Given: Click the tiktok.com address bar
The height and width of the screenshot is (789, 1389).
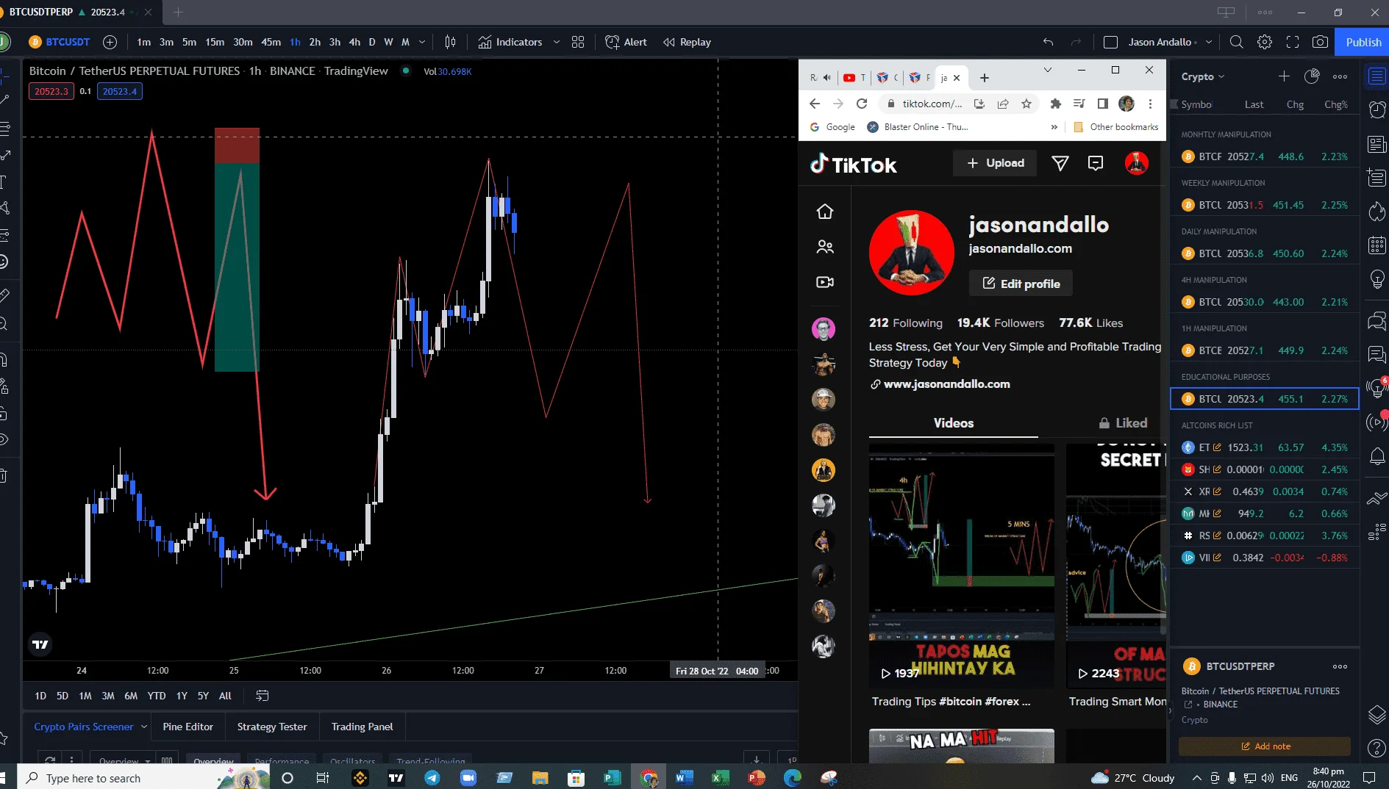Looking at the screenshot, I should 932,104.
